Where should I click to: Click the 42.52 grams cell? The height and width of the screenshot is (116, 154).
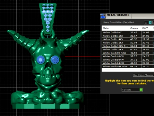135,53
